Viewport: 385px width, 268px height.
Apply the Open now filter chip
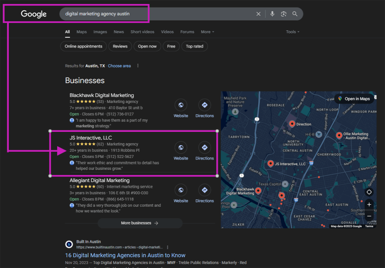147,46
